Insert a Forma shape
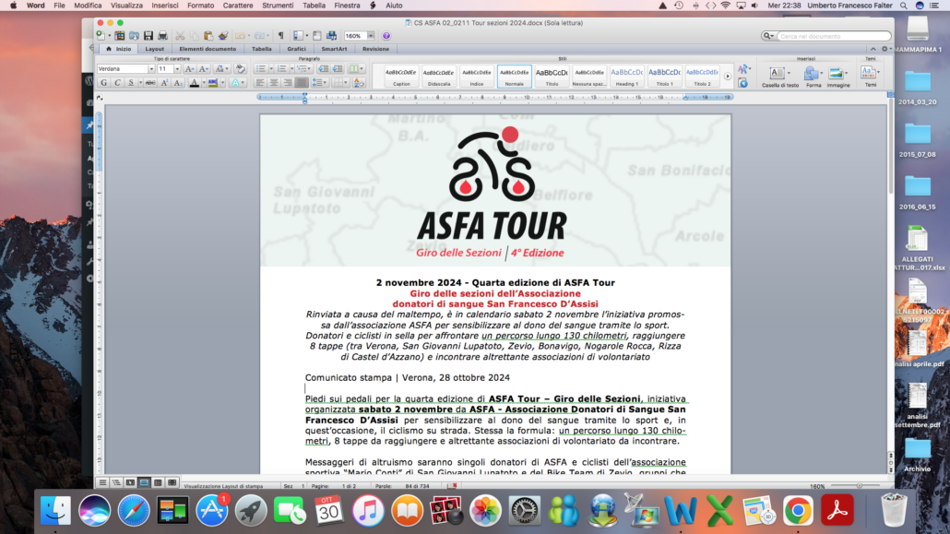950x534 pixels. tap(813, 77)
